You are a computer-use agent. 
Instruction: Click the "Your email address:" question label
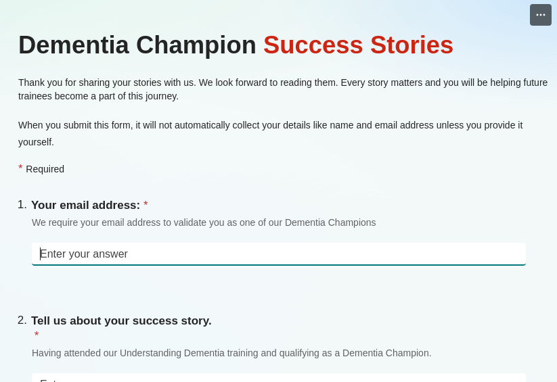(x=85, y=206)
